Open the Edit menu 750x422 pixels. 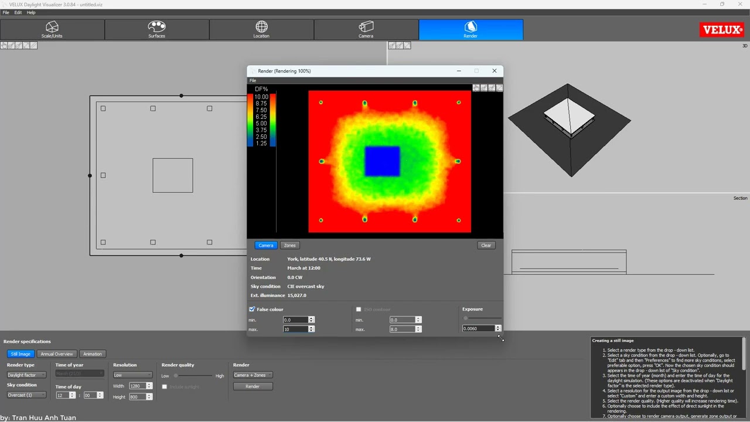(x=18, y=12)
